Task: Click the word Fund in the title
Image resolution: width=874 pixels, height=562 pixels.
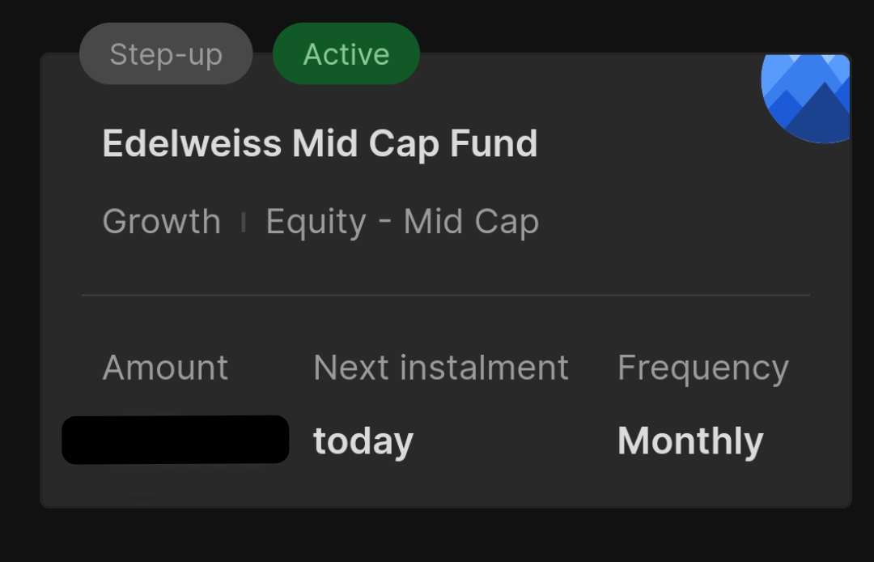Action: click(494, 144)
